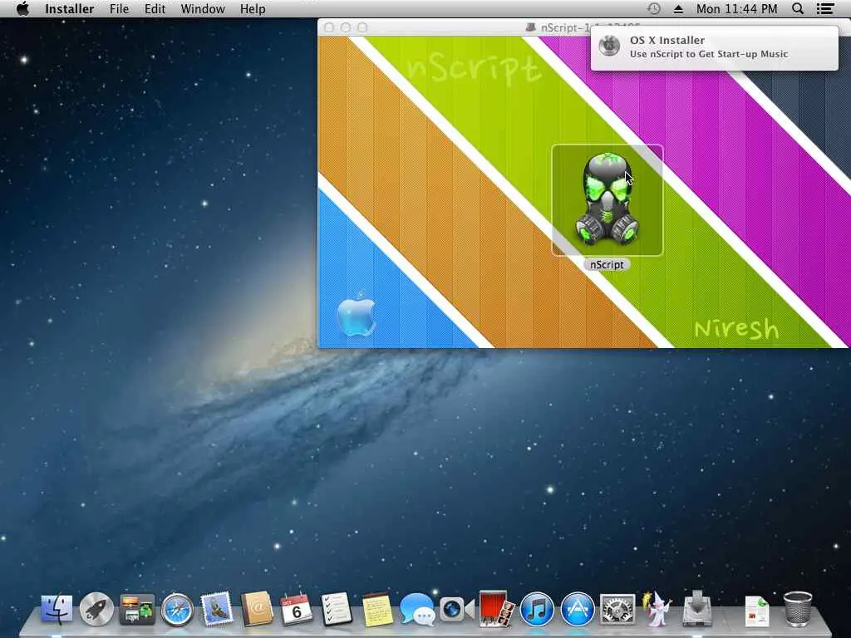Screen dimensions: 851x638
Task: Click the installer icon in the notification
Action: (609, 47)
